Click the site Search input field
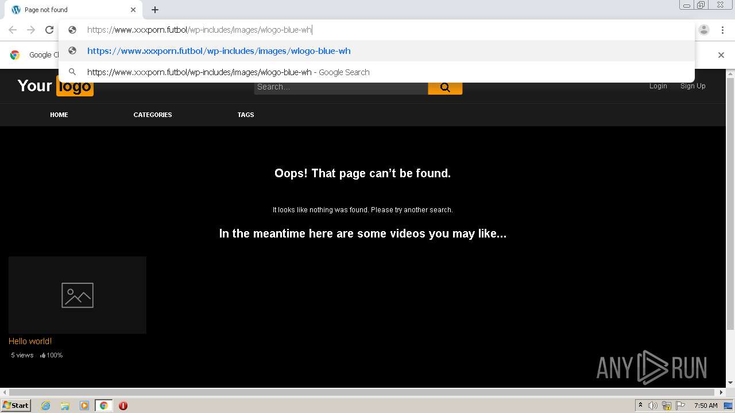 point(341,87)
